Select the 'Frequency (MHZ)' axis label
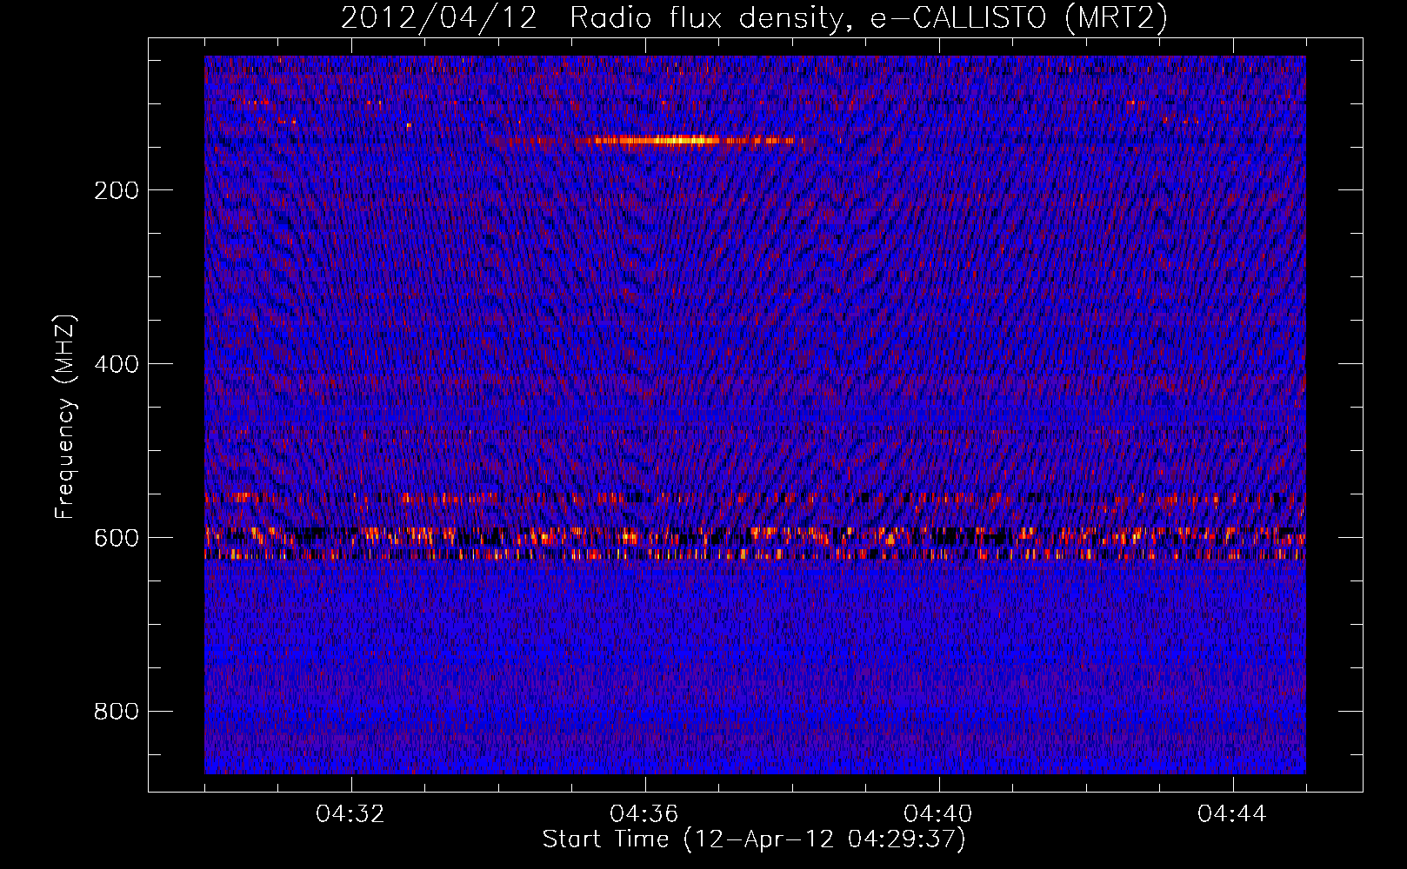Screen dimensions: 1407x869 coord(65,417)
